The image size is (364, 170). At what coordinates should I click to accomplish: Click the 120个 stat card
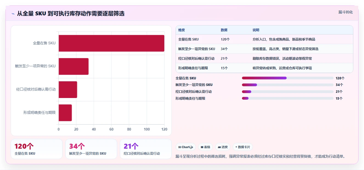(x=36, y=149)
